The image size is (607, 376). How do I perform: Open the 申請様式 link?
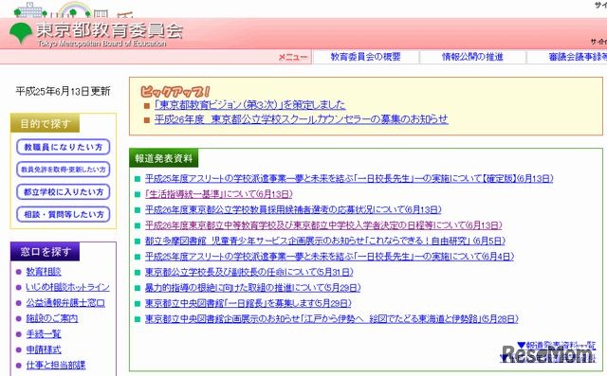(x=44, y=349)
